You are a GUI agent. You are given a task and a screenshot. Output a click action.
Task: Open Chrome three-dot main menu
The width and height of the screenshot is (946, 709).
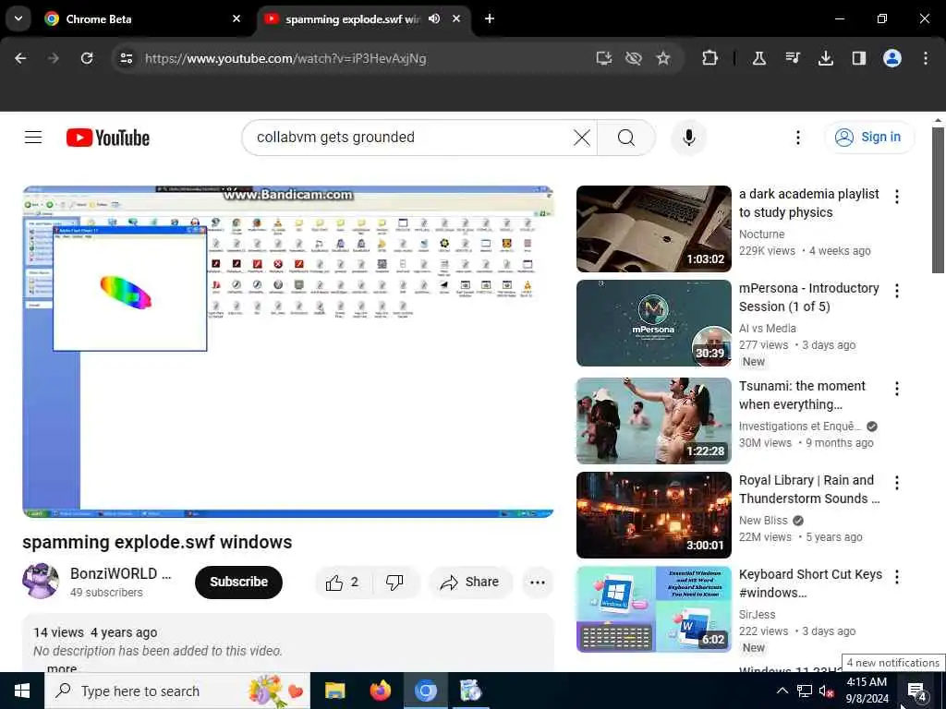925,58
